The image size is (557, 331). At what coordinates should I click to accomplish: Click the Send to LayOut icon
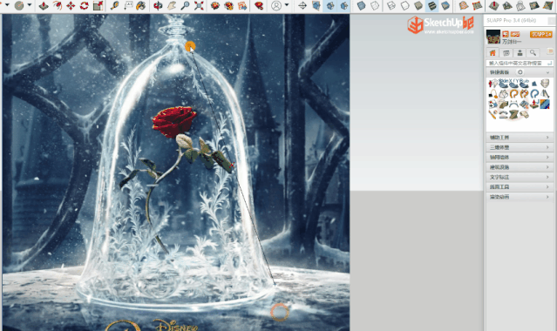242,6
